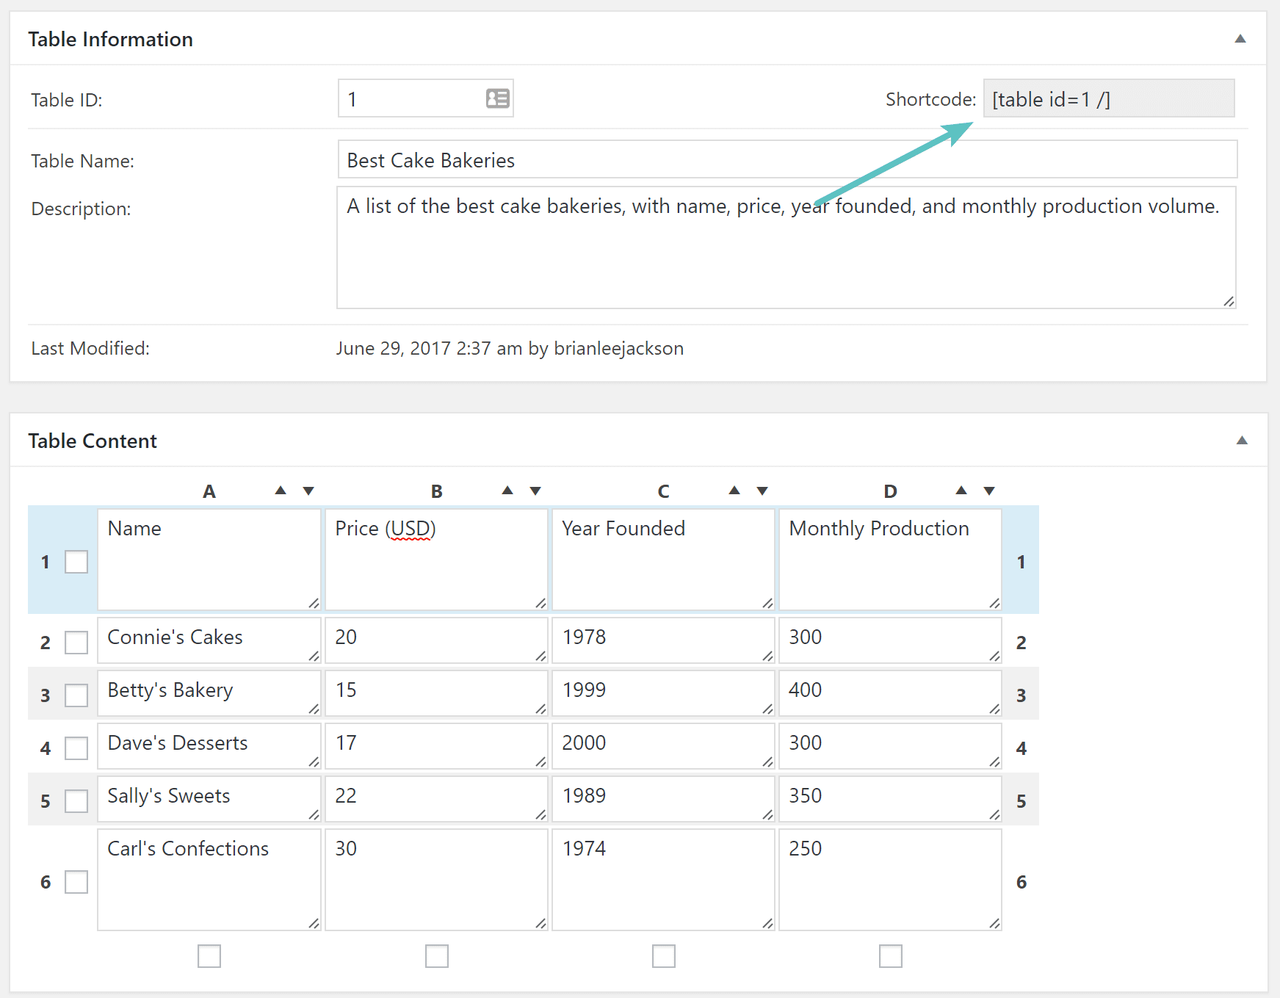Click the price cell for Betty's Bakery

tap(436, 691)
